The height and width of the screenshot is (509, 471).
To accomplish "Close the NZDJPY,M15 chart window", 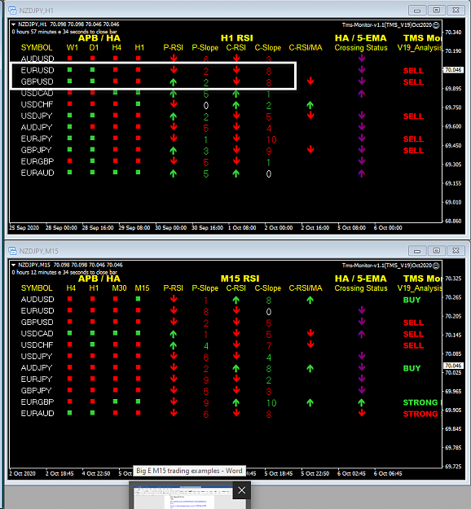I will (456, 251).
